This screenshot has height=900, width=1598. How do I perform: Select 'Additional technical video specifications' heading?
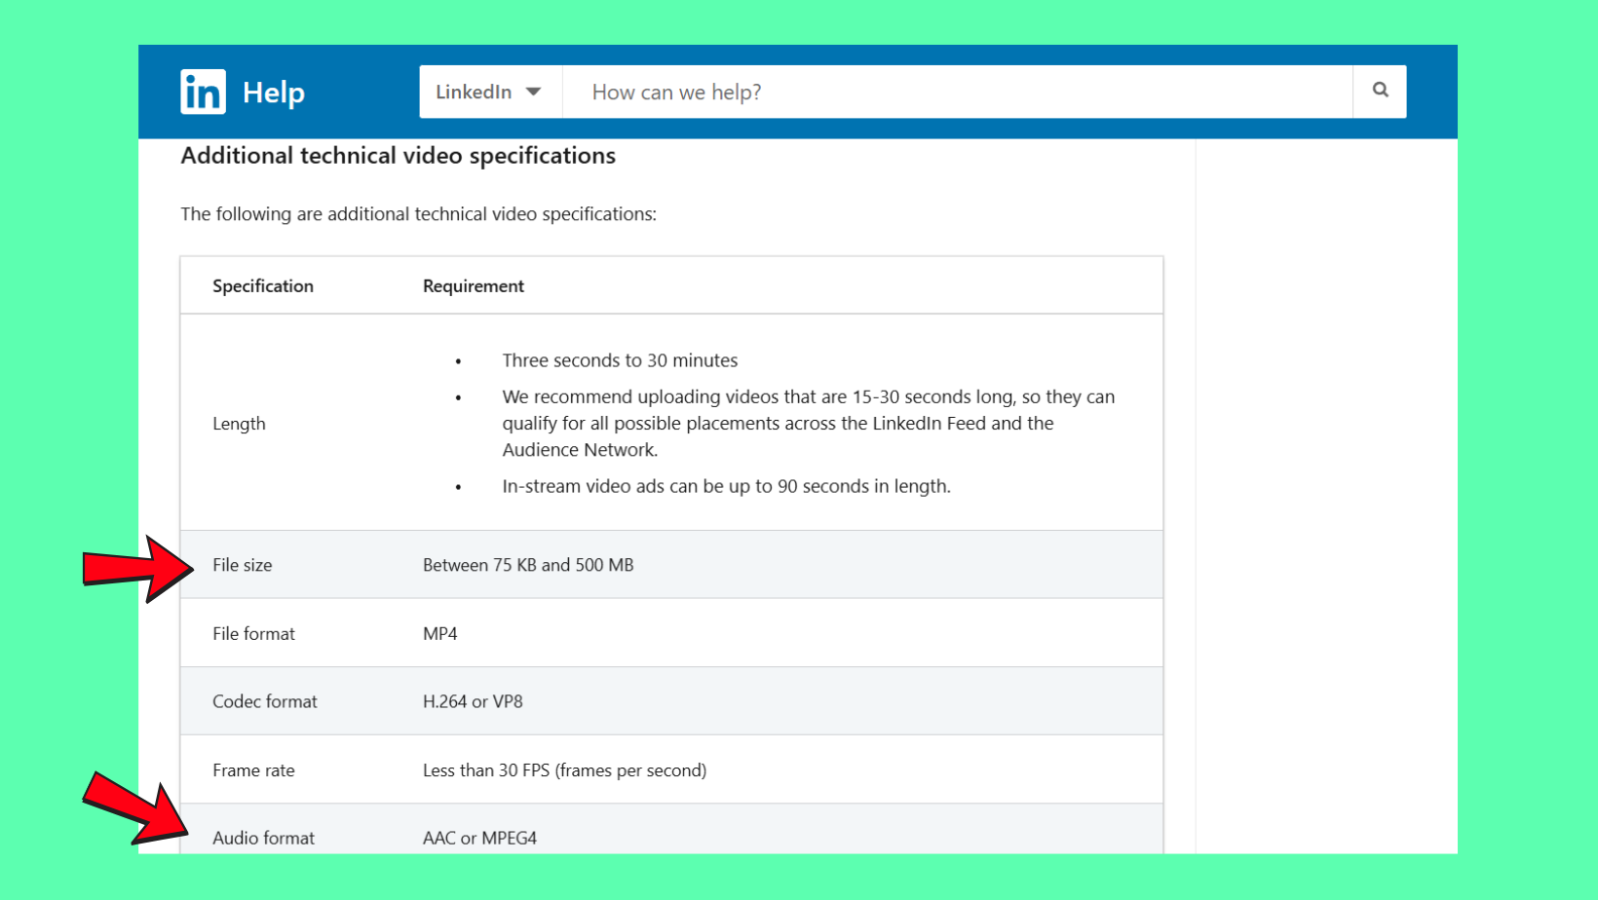pos(398,156)
